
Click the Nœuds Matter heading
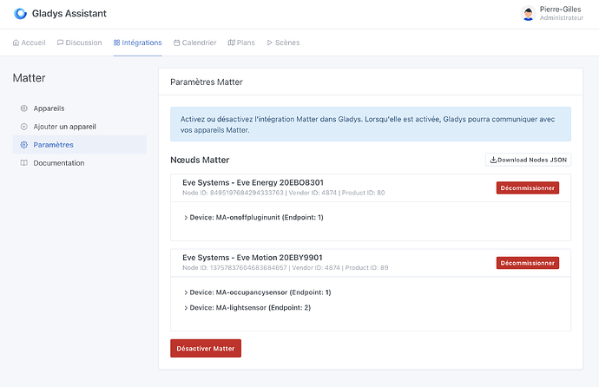(x=200, y=160)
